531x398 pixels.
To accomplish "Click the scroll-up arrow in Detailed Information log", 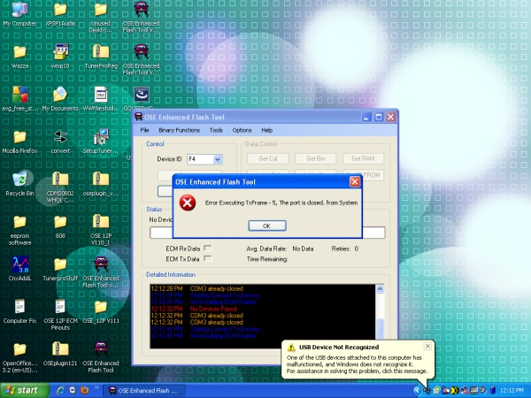I will (x=380, y=289).
